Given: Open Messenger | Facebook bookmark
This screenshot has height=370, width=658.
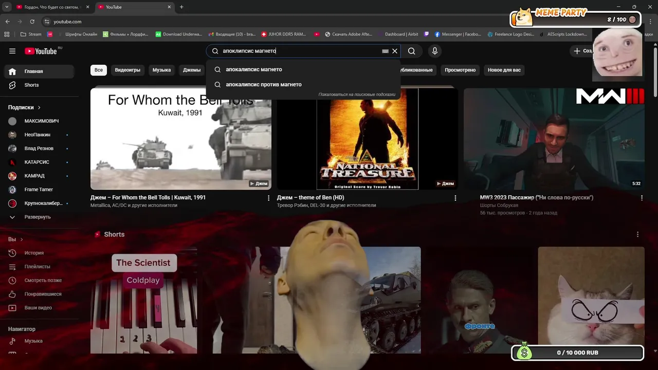Looking at the screenshot, I should (458, 34).
